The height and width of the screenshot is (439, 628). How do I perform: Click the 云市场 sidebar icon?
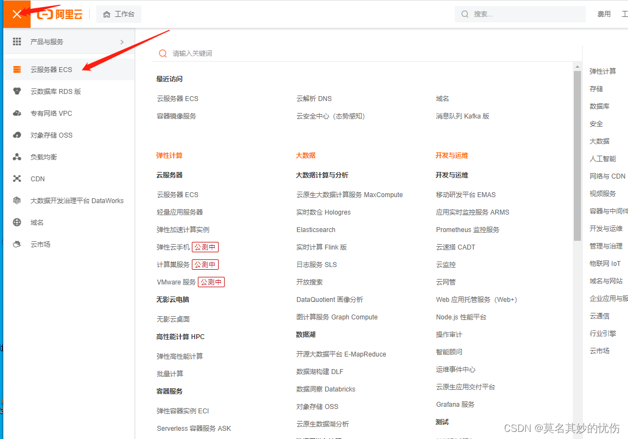[17, 244]
